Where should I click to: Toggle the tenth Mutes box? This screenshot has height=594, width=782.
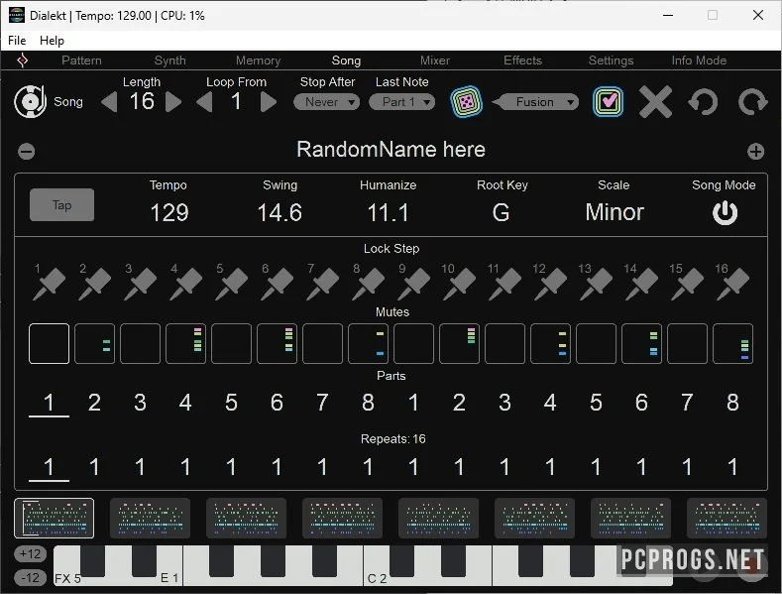point(459,343)
